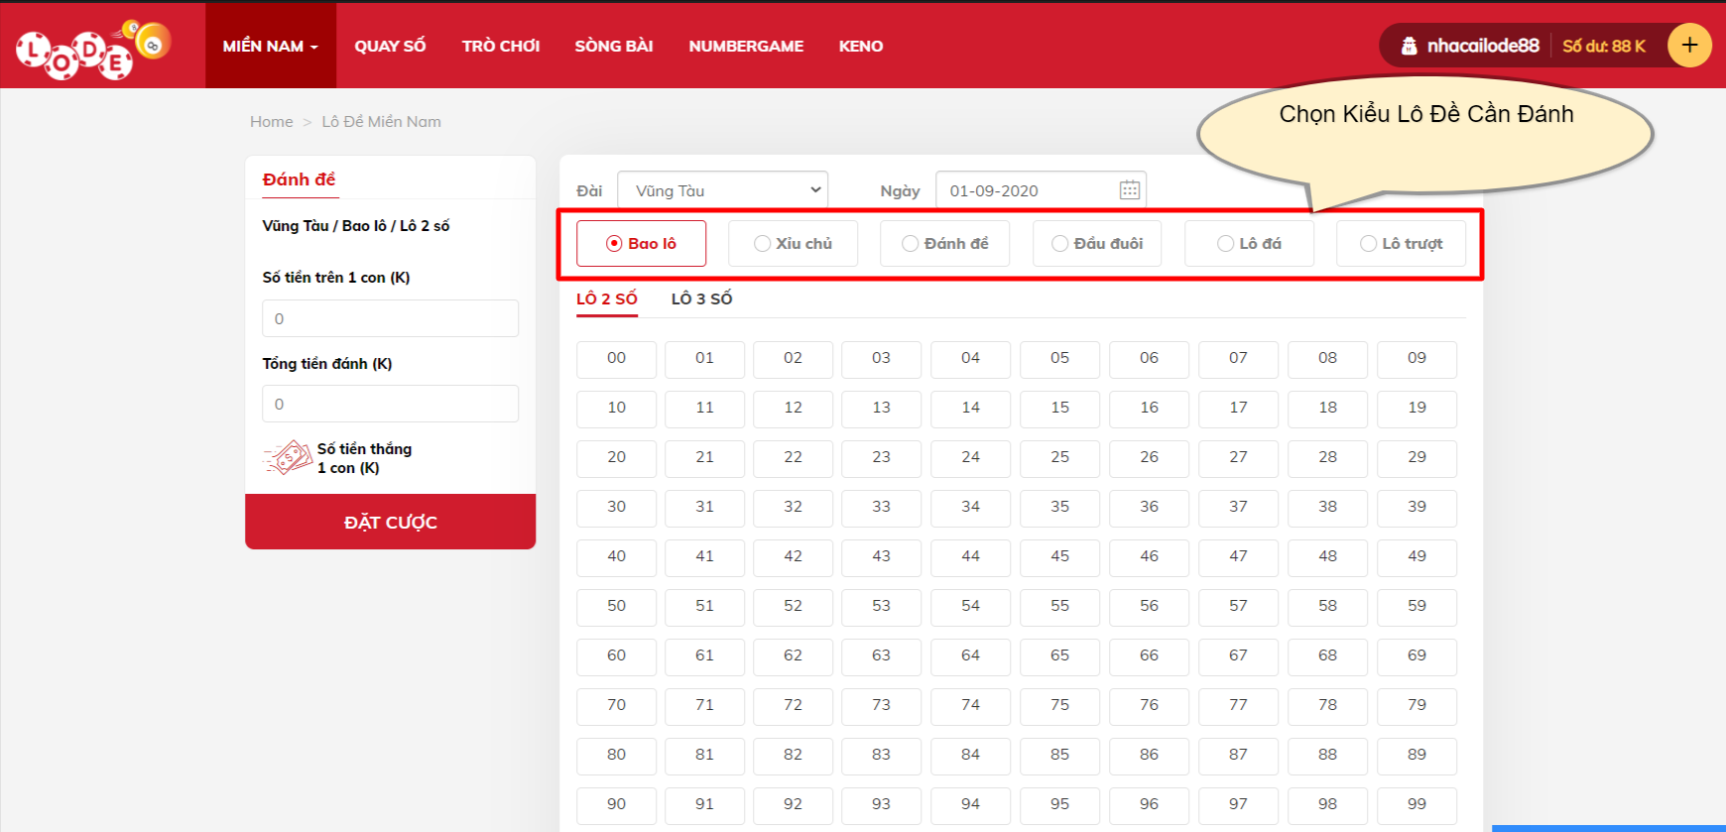The image size is (1726, 832).
Task: Click the Ngày date field 01-09-2020
Action: coord(1041,190)
